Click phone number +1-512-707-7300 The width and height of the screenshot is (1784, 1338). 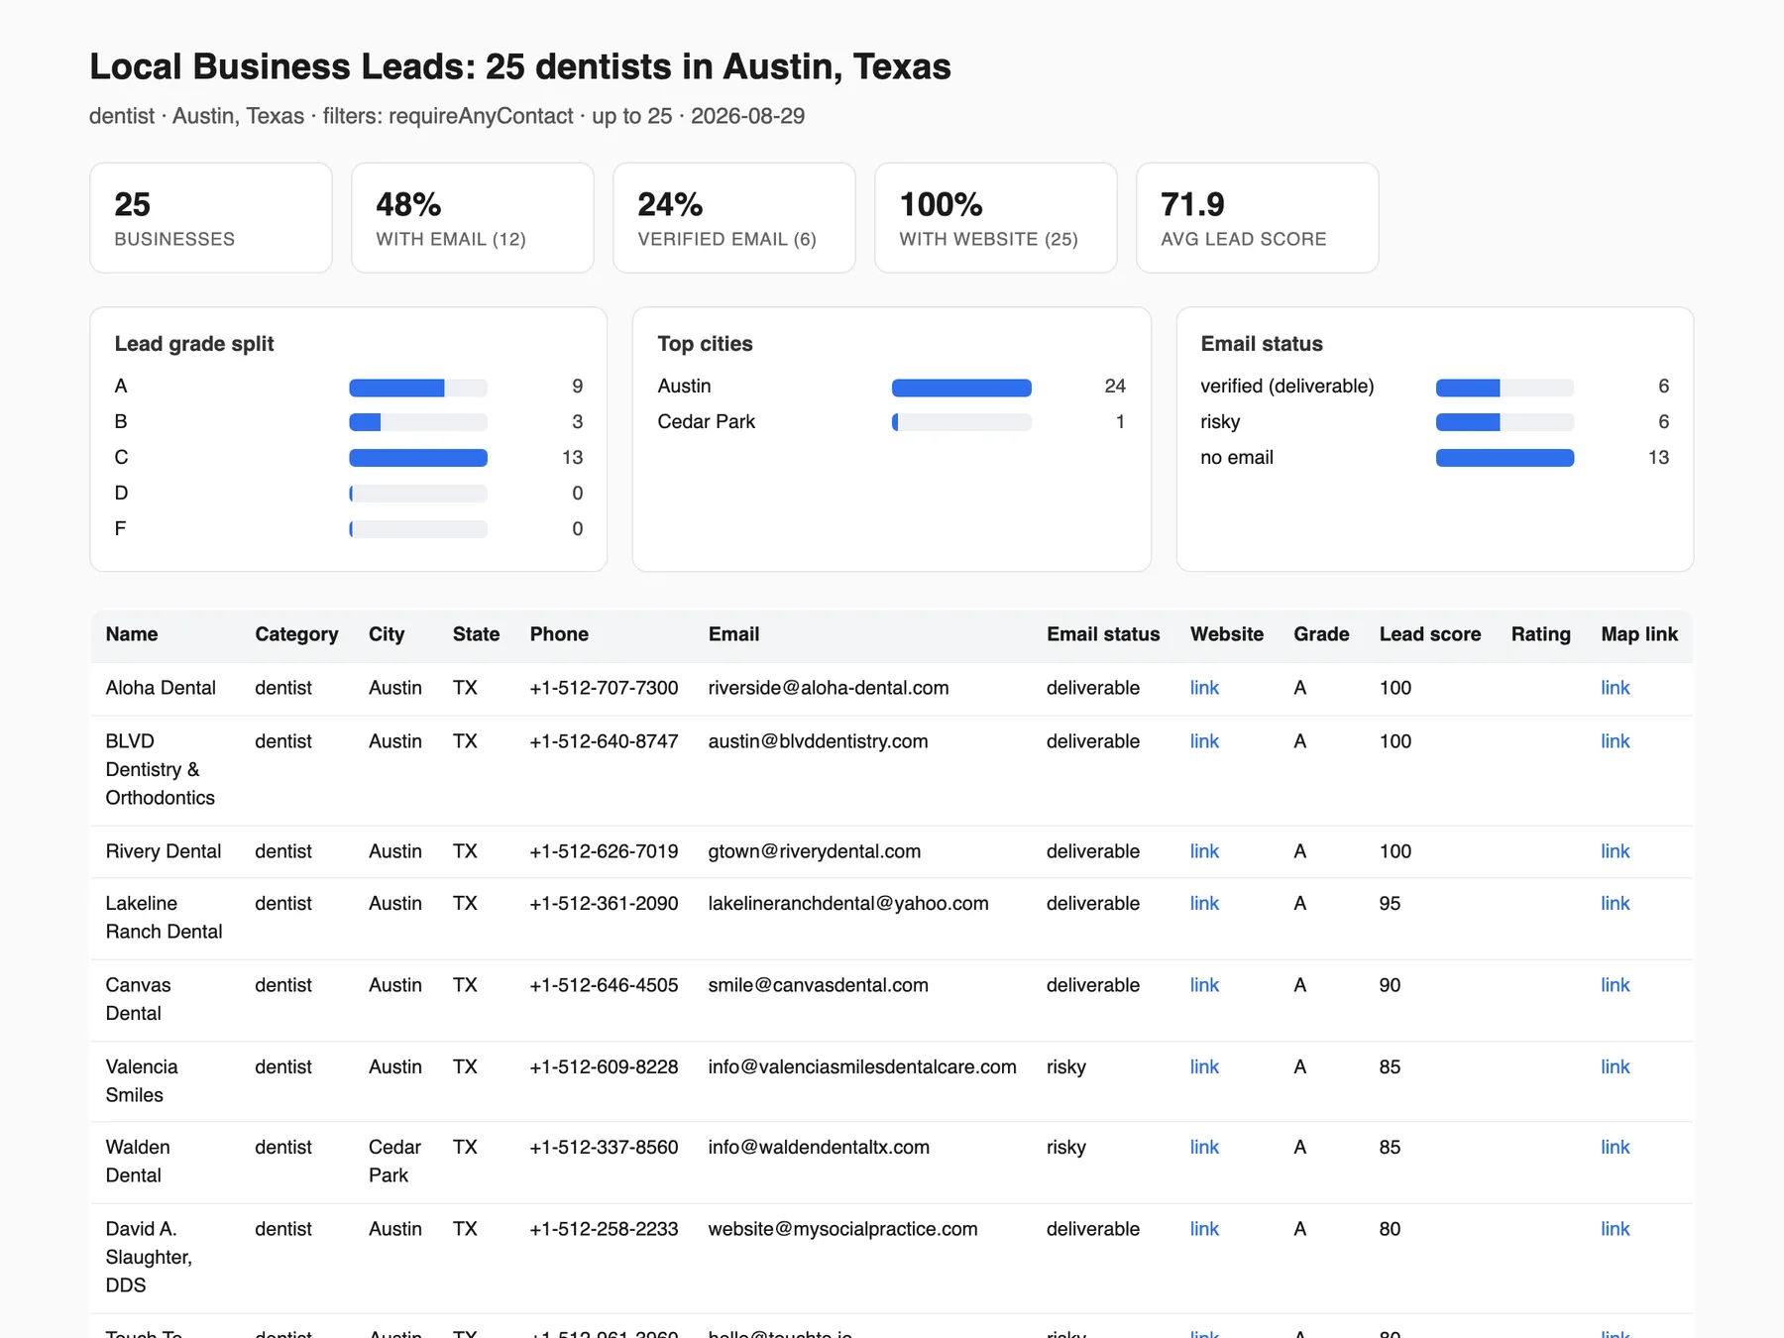(604, 688)
